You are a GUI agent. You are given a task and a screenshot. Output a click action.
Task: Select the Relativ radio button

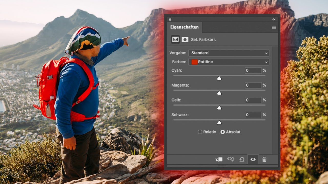(x=200, y=132)
